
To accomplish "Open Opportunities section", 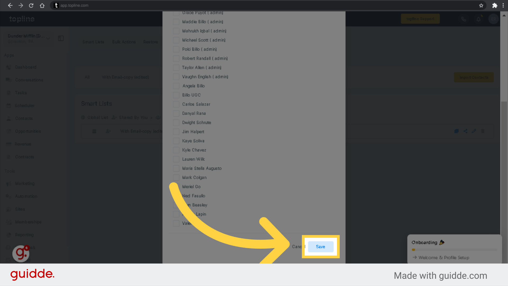I will (28, 131).
